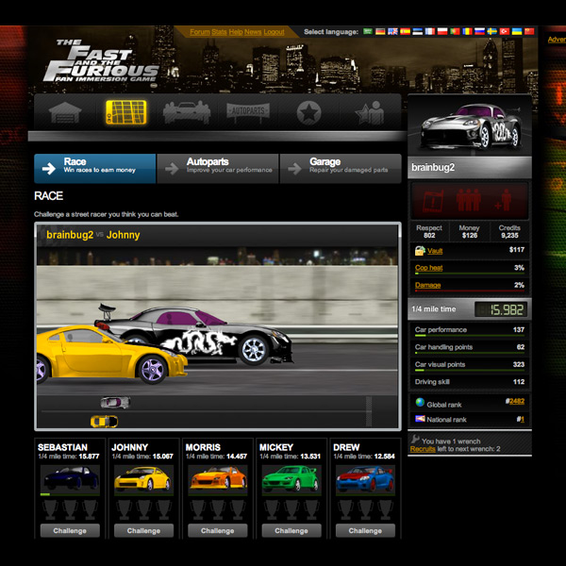Click the national rank #1 link
This screenshot has width=566, height=566.
pos(522,419)
